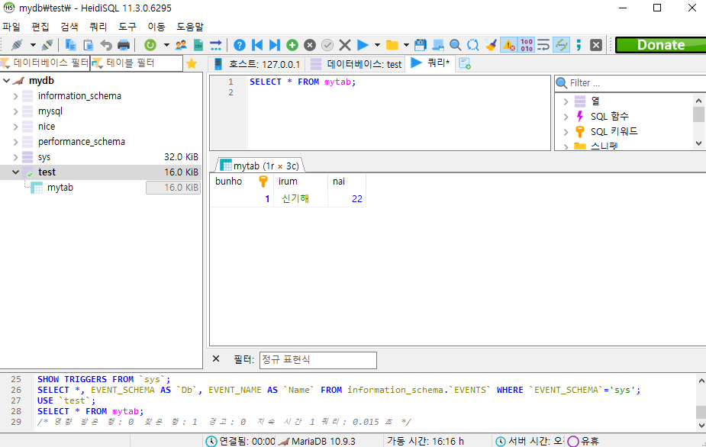Click the dark delete row circle icon
This screenshot has height=447, width=706.
tap(310, 45)
